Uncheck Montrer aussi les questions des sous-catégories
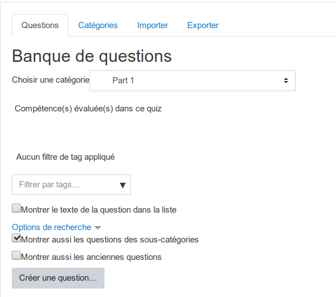 click(16, 238)
